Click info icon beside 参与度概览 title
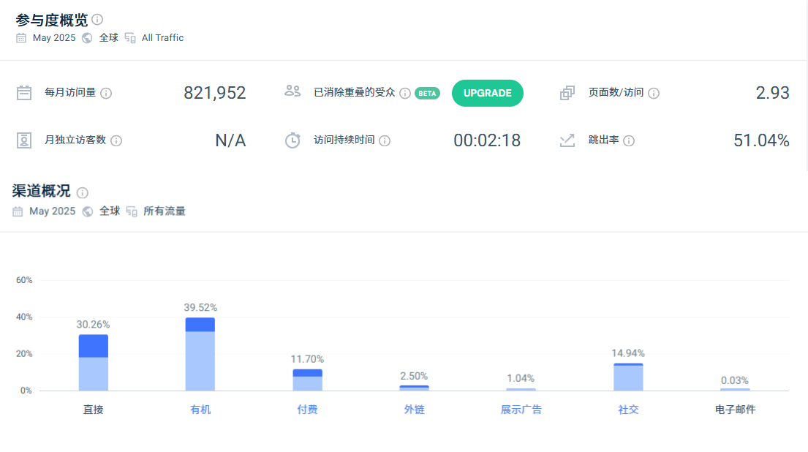Screen dimensions: 808x452 (x=97, y=20)
